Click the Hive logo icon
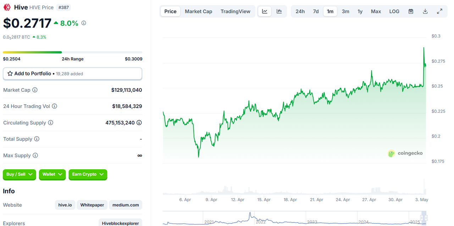This screenshot has height=226, width=454. point(7,7)
